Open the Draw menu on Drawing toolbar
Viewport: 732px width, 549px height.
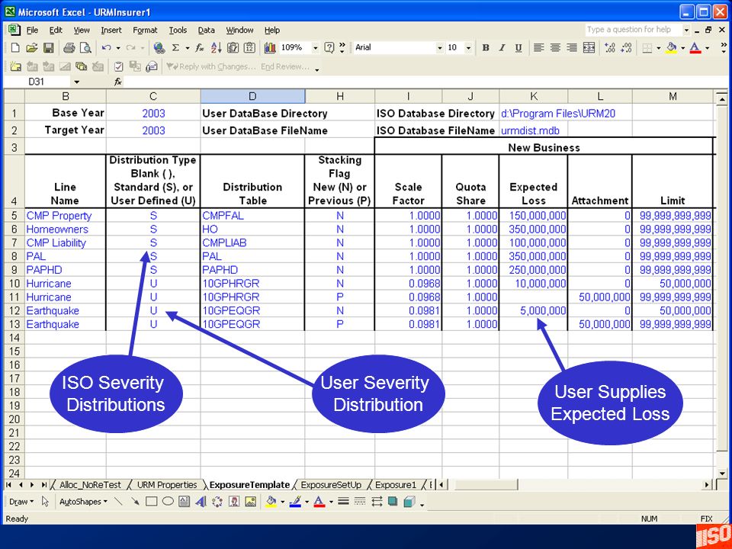(x=21, y=502)
